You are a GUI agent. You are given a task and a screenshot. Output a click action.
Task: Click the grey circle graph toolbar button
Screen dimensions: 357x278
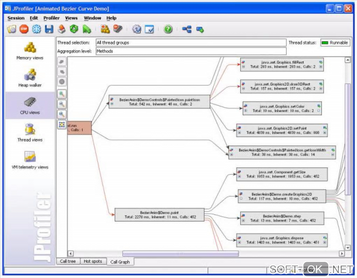(x=62, y=82)
